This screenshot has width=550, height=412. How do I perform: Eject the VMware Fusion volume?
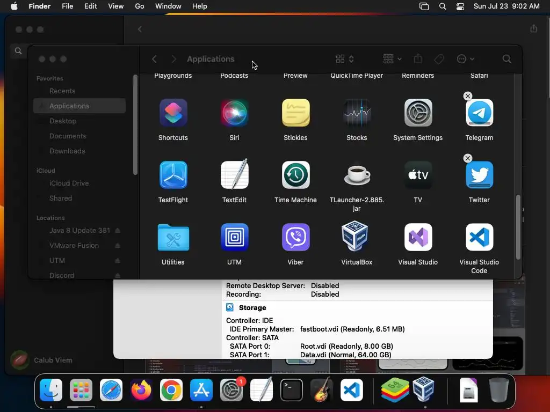point(118,246)
